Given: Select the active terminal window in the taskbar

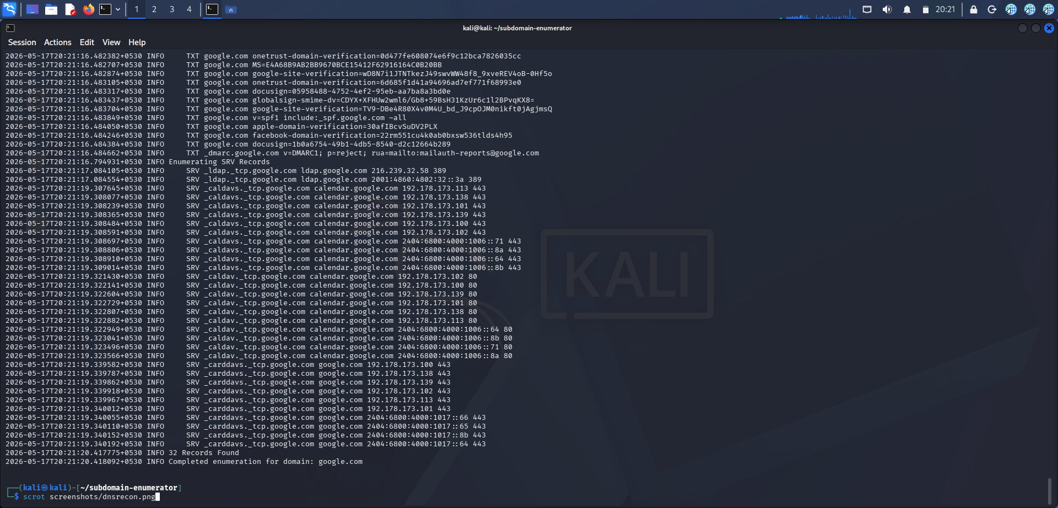Looking at the screenshot, I should [x=212, y=9].
